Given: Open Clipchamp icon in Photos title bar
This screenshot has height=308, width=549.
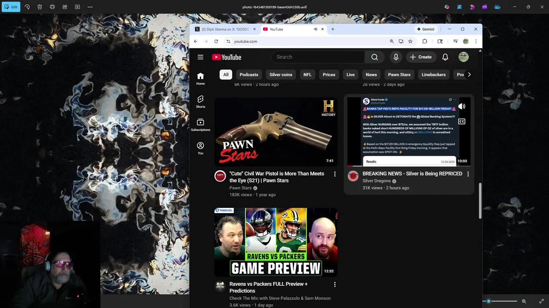Looking at the screenshot, I should point(485,7).
